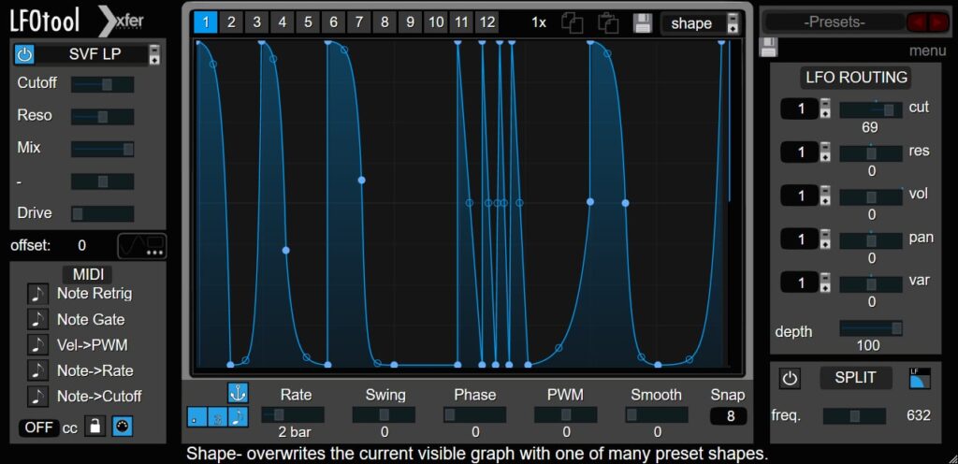The image size is (958, 464).
Task: Switch to graph tab 4
Action: (283, 22)
